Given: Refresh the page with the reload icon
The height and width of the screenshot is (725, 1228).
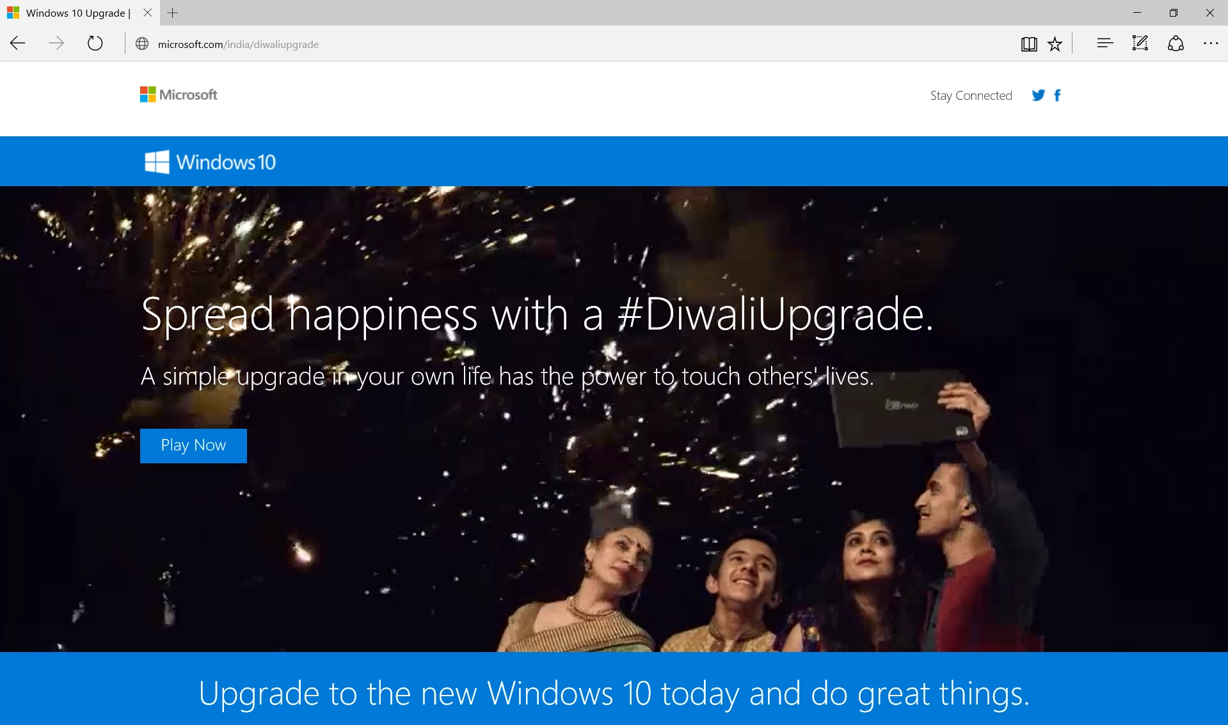Looking at the screenshot, I should click(95, 44).
